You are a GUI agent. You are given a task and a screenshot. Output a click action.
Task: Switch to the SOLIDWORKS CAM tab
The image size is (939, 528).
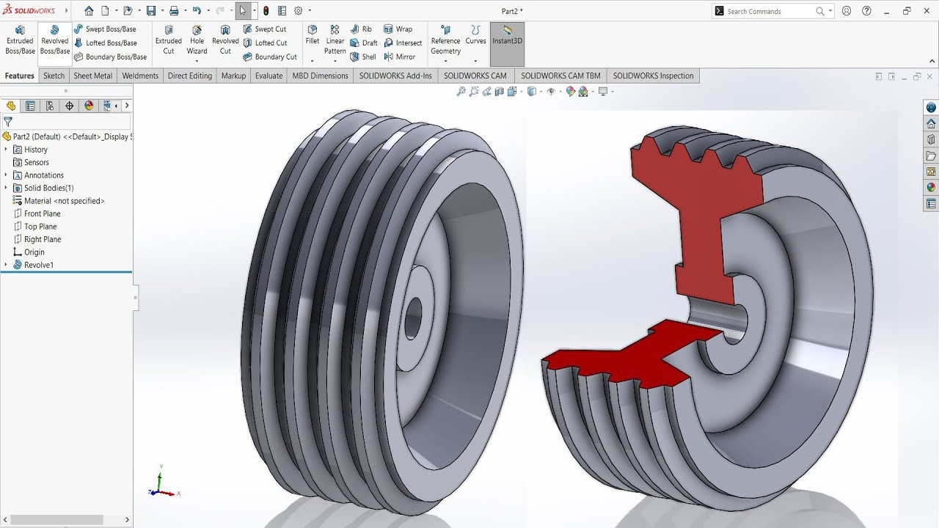[475, 76]
